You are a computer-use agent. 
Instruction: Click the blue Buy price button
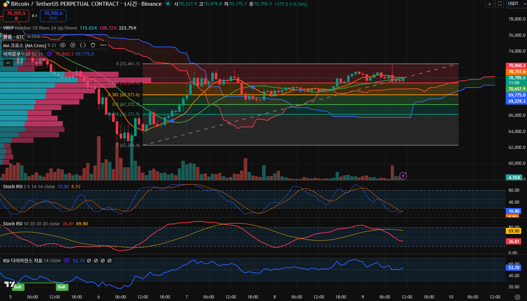(x=53, y=16)
